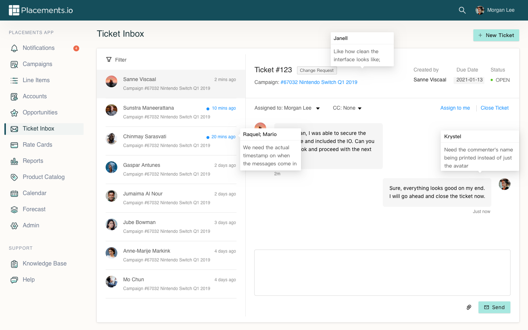The height and width of the screenshot is (330, 528).
Task: Click the Reports bar chart icon
Action: (x=14, y=161)
